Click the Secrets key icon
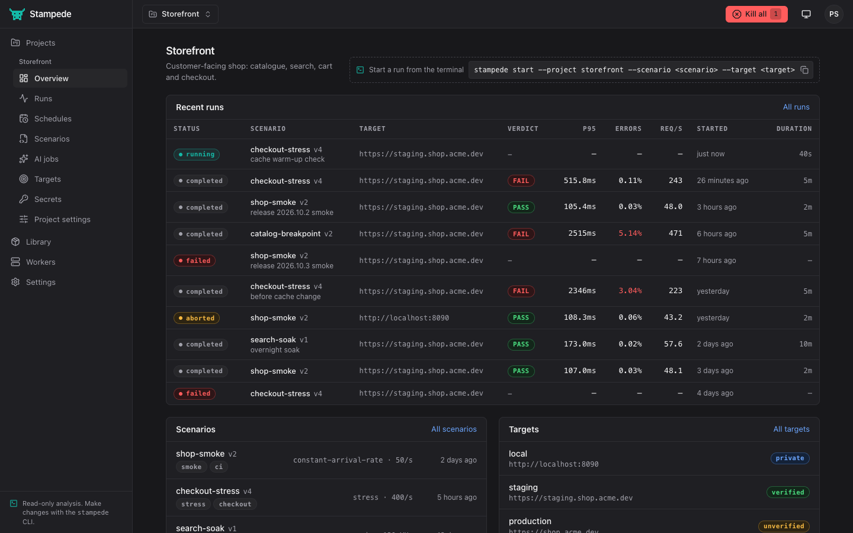The width and height of the screenshot is (853, 533). [x=24, y=199]
